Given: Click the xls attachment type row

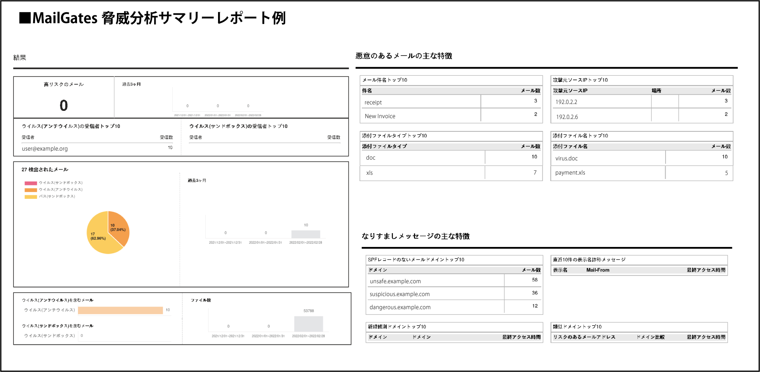Looking at the screenshot, I should coord(451,173).
